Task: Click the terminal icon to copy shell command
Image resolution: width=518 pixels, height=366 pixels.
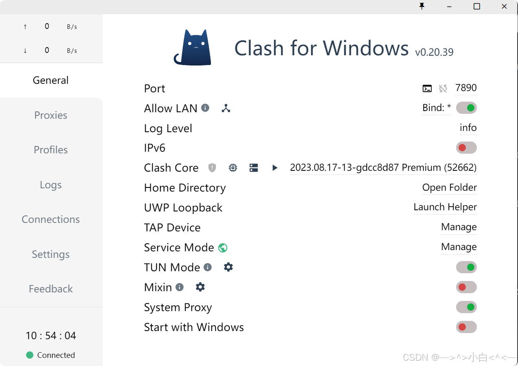Action: (426, 88)
